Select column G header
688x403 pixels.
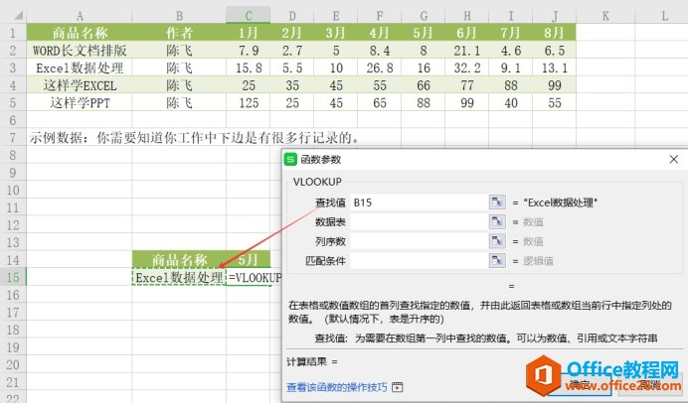[423, 16]
